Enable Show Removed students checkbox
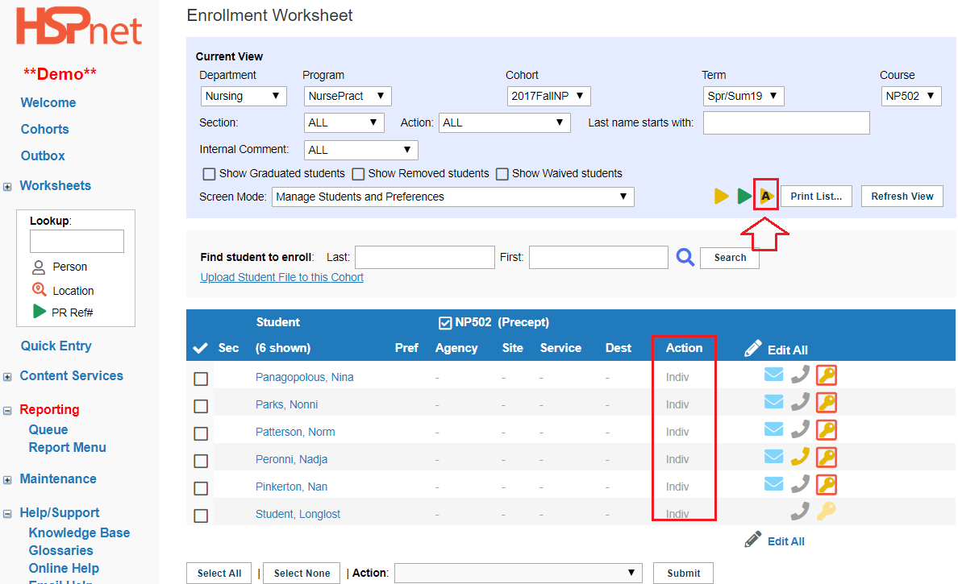 358,174
